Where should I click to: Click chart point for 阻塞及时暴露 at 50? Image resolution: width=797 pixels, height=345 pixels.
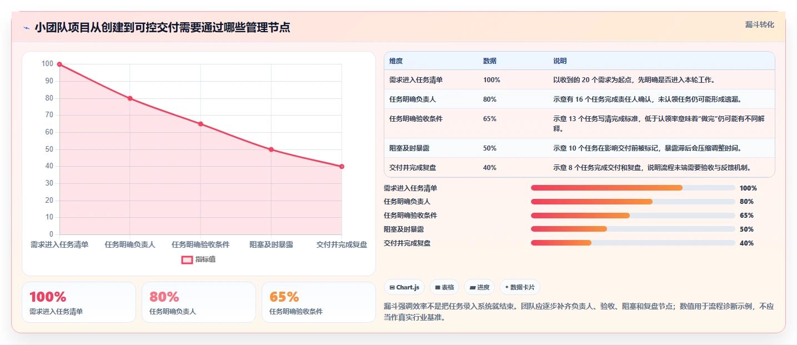point(271,149)
